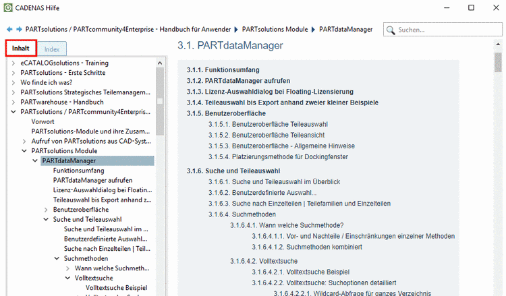The height and width of the screenshot is (296, 506).
Task: Click tree panel scroll-up arrow
Action: tap(160, 63)
